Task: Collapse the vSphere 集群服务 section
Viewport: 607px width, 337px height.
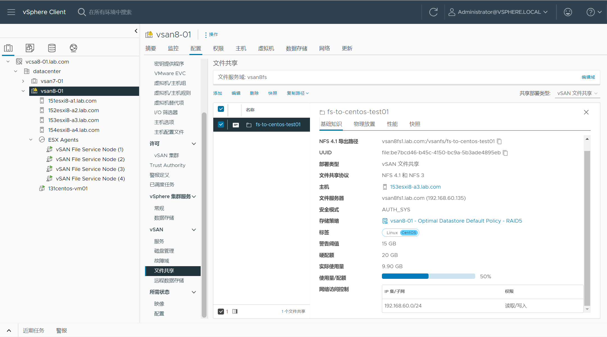Action: pos(194,196)
